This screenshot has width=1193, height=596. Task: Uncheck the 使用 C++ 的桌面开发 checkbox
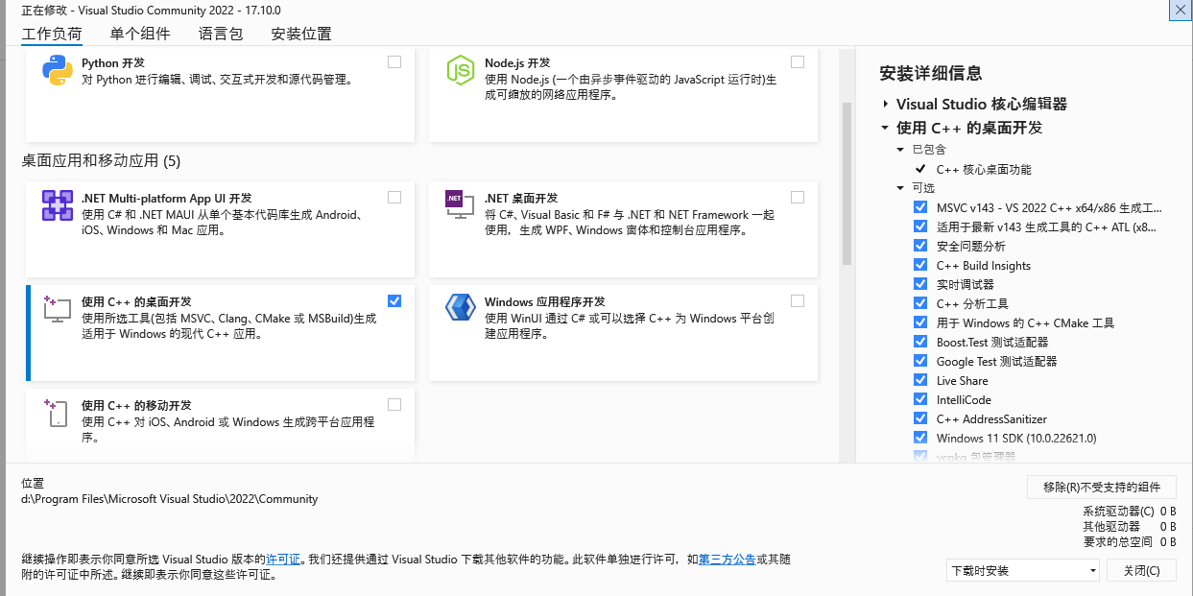394,300
